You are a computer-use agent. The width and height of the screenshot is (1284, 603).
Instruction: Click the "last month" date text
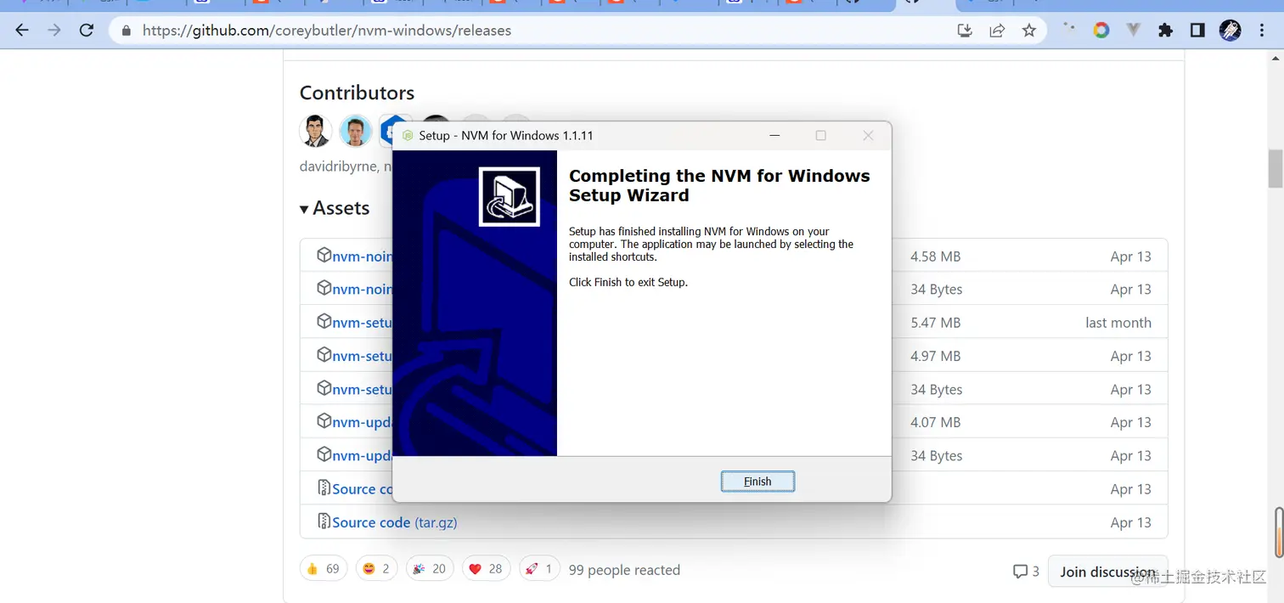(x=1118, y=323)
